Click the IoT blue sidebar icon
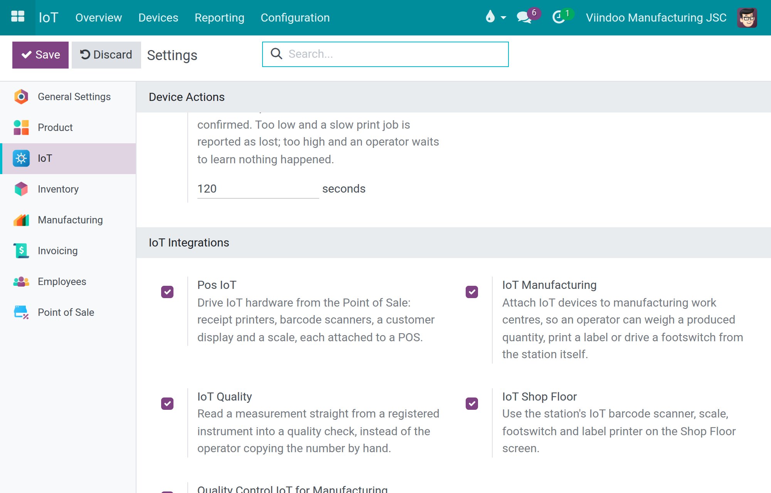This screenshot has width=771, height=493. coord(21,158)
